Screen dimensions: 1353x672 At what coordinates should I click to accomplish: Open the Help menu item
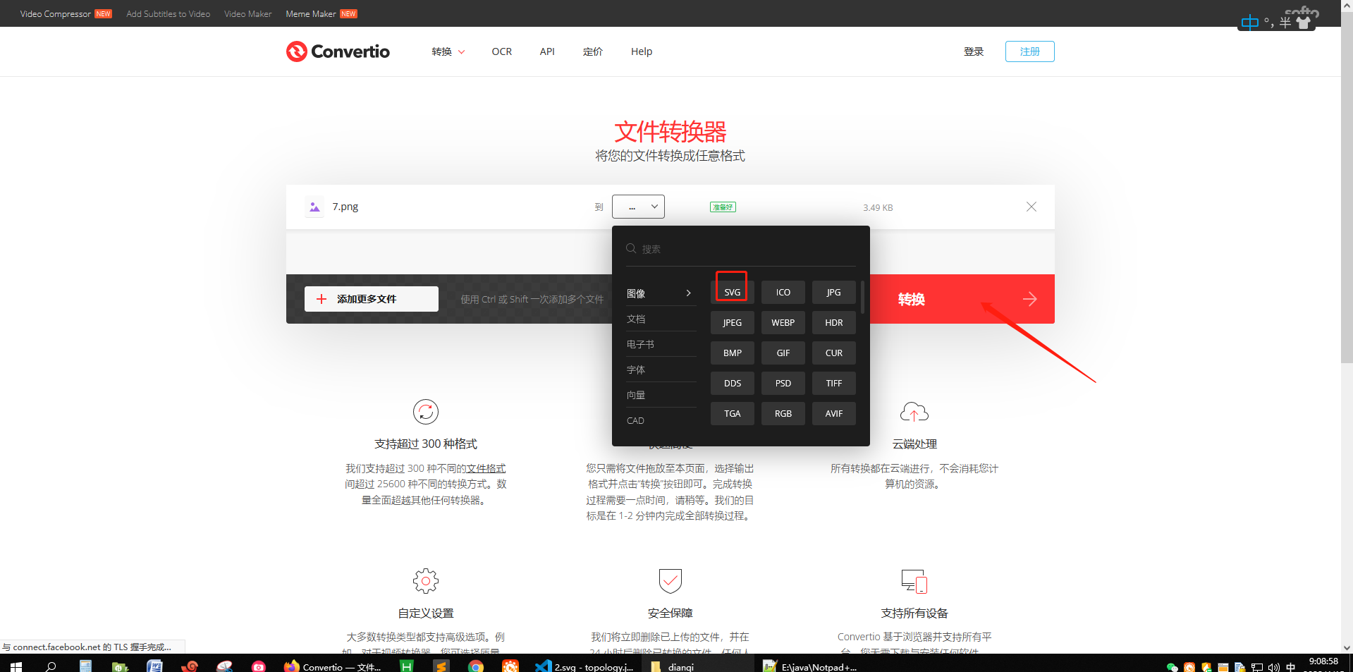(641, 51)
